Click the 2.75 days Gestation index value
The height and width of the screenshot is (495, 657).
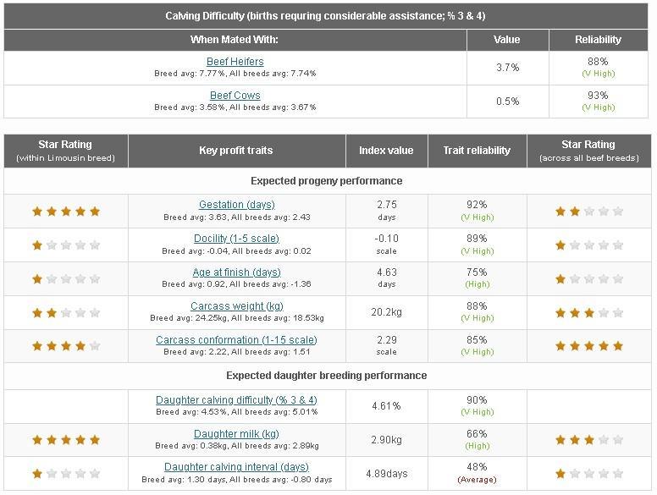(386, 210)
